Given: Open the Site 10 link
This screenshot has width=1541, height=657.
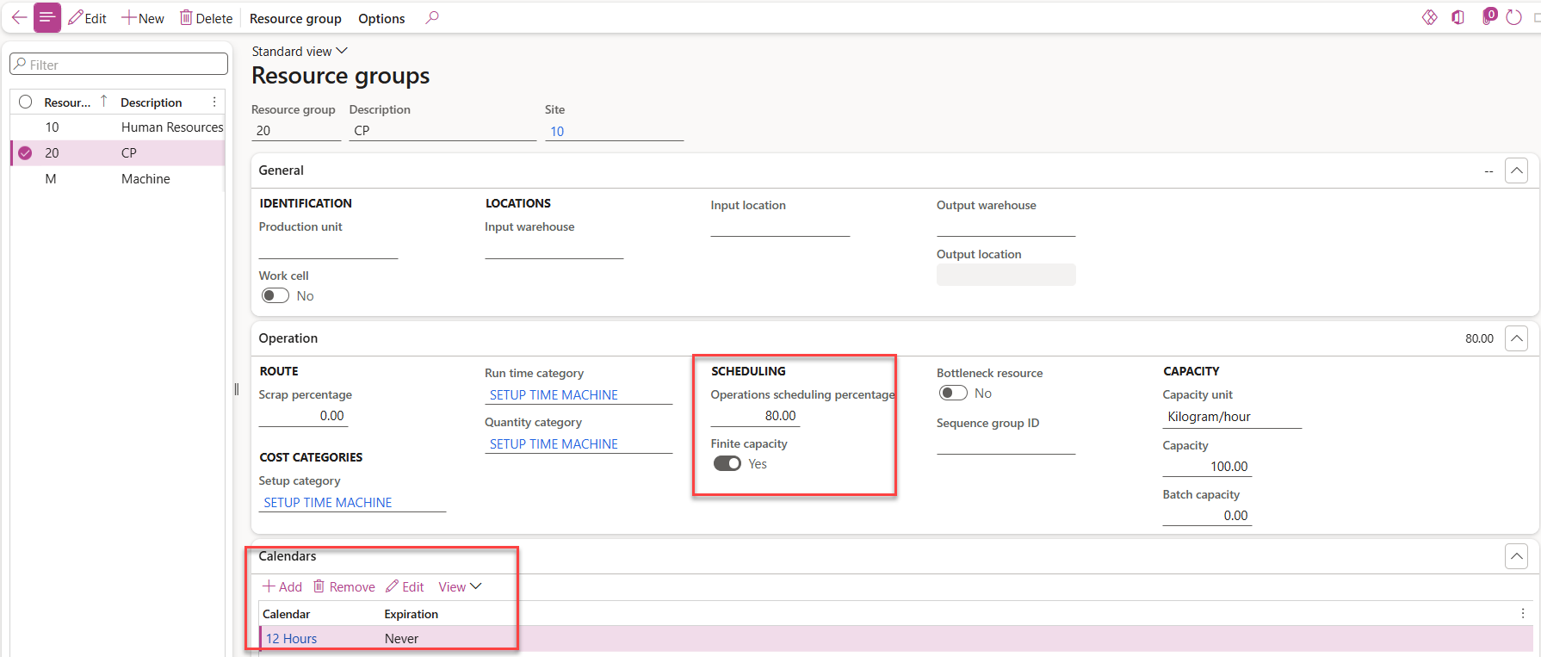Looking at the screenshot, I should click(557, 131).
